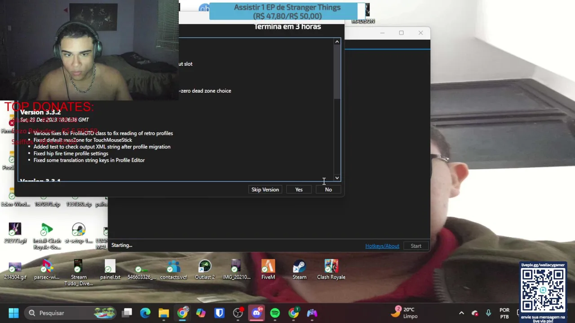
Task: Click 'Fixed hip fire time profile settings' line
Action: pos(71,153)
